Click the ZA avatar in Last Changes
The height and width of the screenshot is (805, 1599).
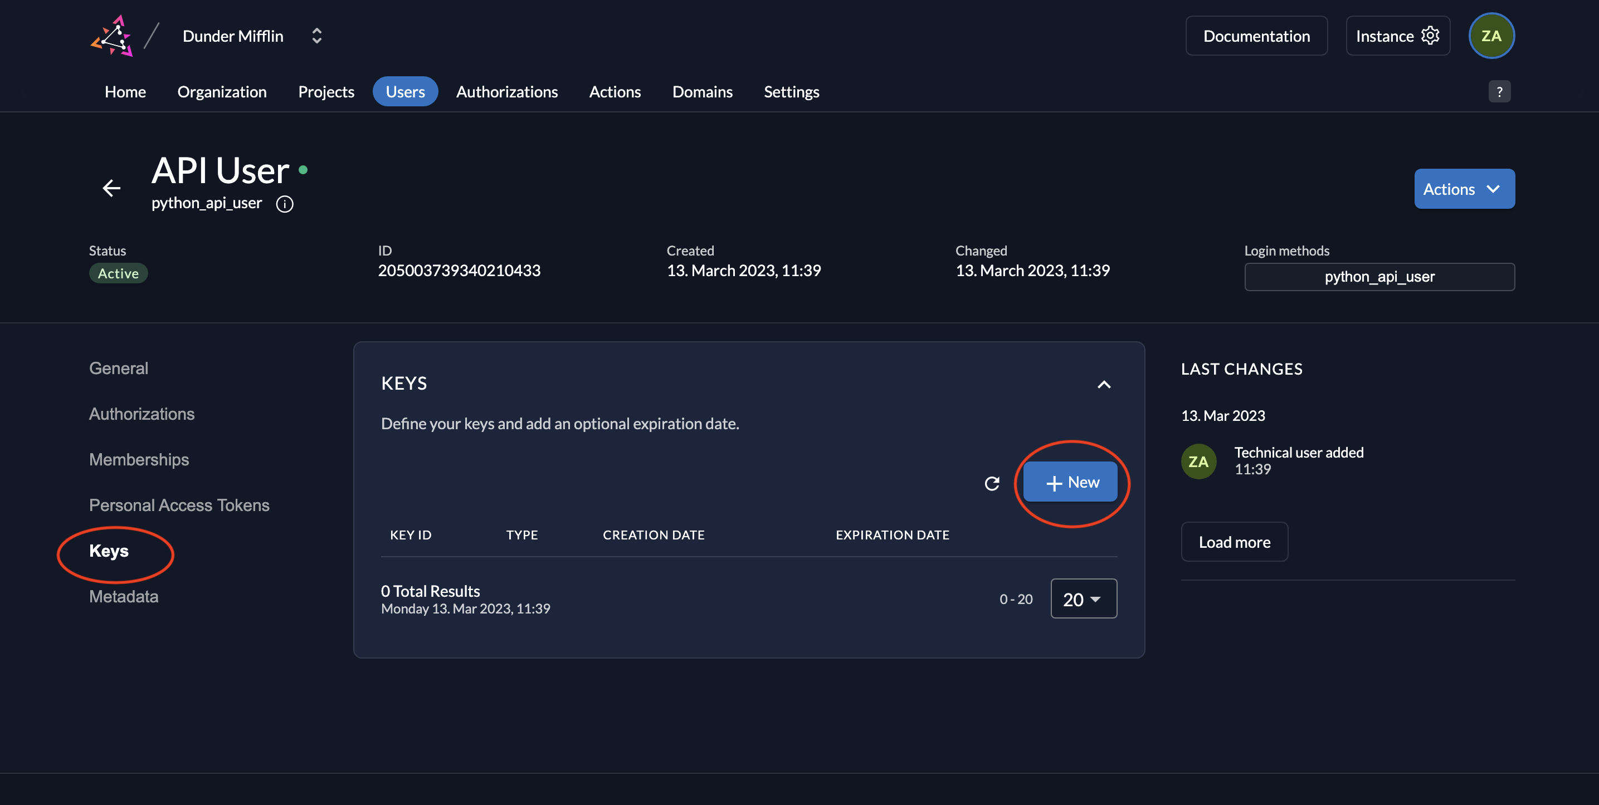pyautogui.click(x=1198, y=462)
